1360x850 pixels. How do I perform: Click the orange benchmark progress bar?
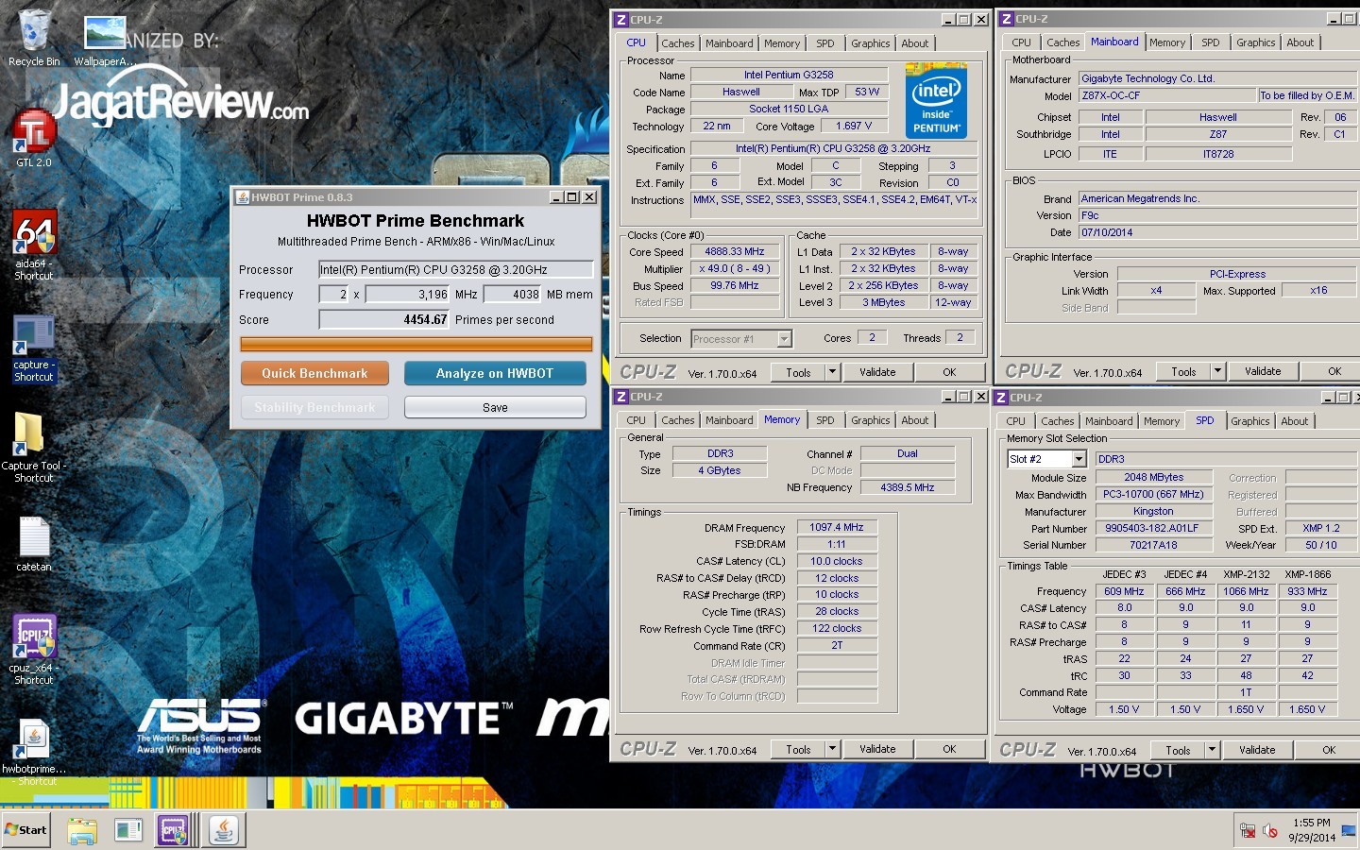(x=416, y=345)
